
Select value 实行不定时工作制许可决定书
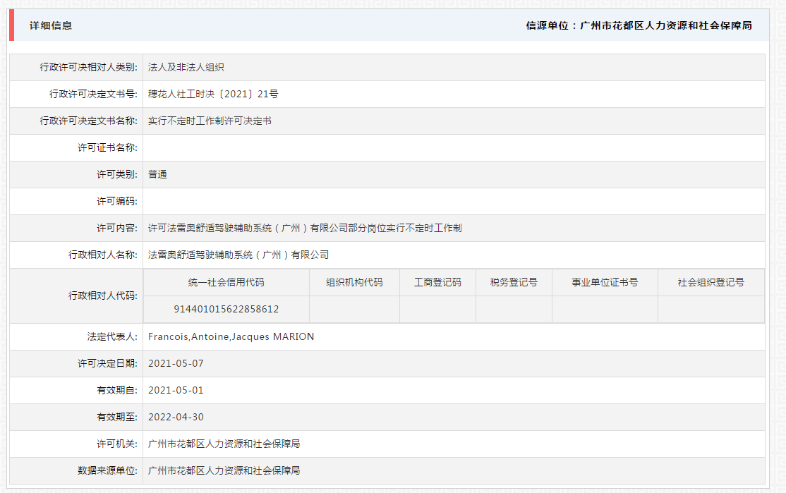tap(210, 121)
